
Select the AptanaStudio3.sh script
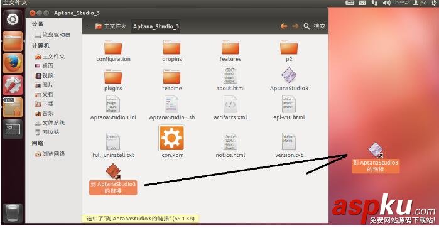172,109
